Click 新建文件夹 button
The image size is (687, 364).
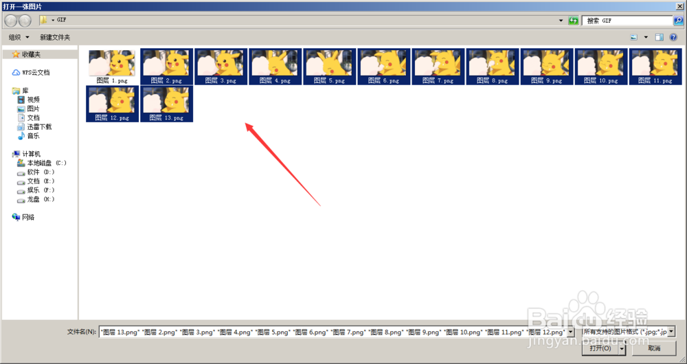(x=55, y=37)
